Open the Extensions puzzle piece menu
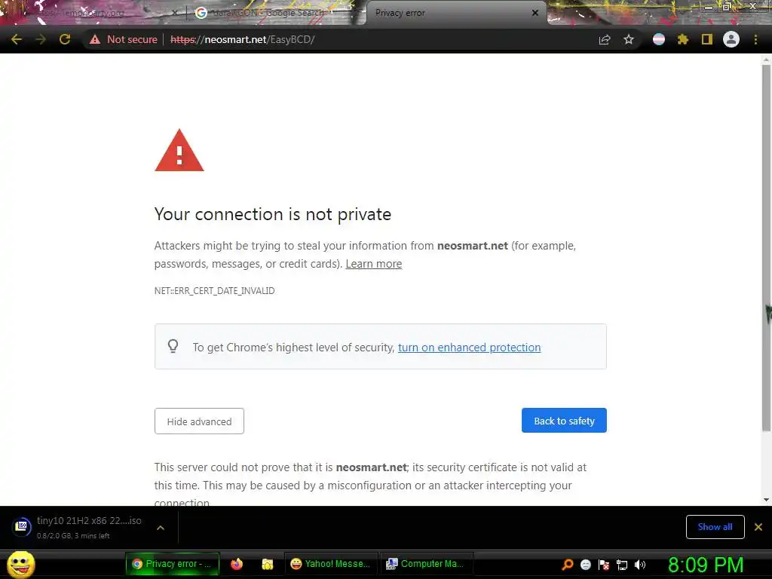772x579 pixels. 683,39
